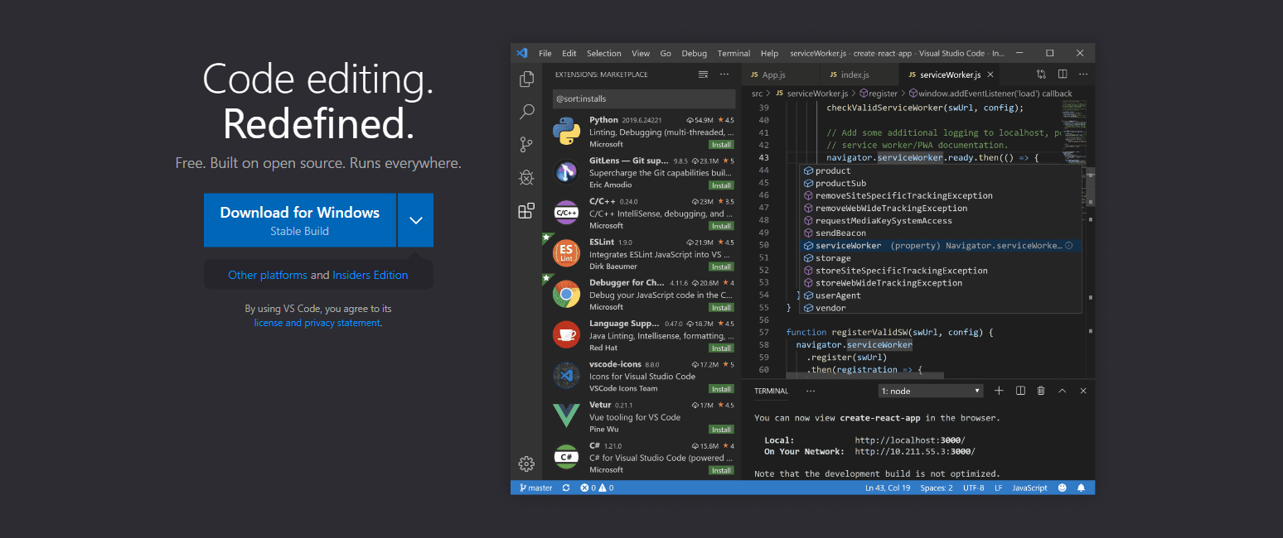Open terminal panel more views ellipsis

[x=811, y=391]
